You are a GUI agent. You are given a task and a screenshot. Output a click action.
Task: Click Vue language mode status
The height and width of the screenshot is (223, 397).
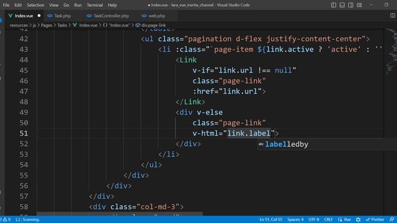tap(344, 219)
